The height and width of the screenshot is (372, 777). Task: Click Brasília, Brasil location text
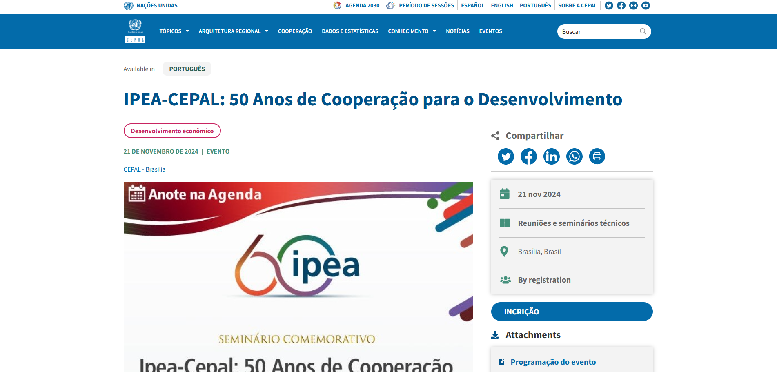(x=539, y=252)
